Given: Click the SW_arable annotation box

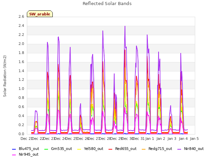Looking at the screenshot, I should click(x=40, y=14).
